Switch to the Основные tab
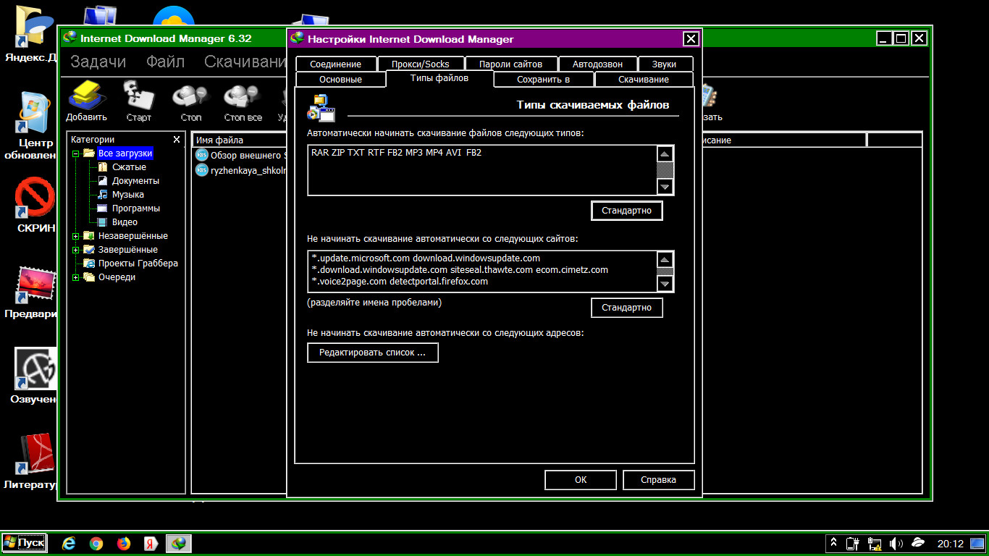The width and height of the screenshot is (989, 556). click(x=340, y=79)
